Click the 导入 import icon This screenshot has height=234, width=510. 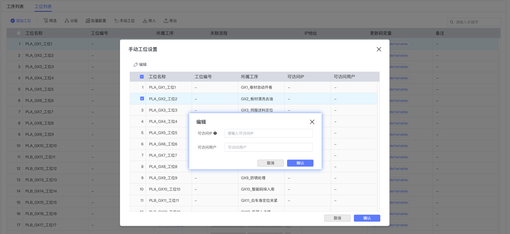145,21
